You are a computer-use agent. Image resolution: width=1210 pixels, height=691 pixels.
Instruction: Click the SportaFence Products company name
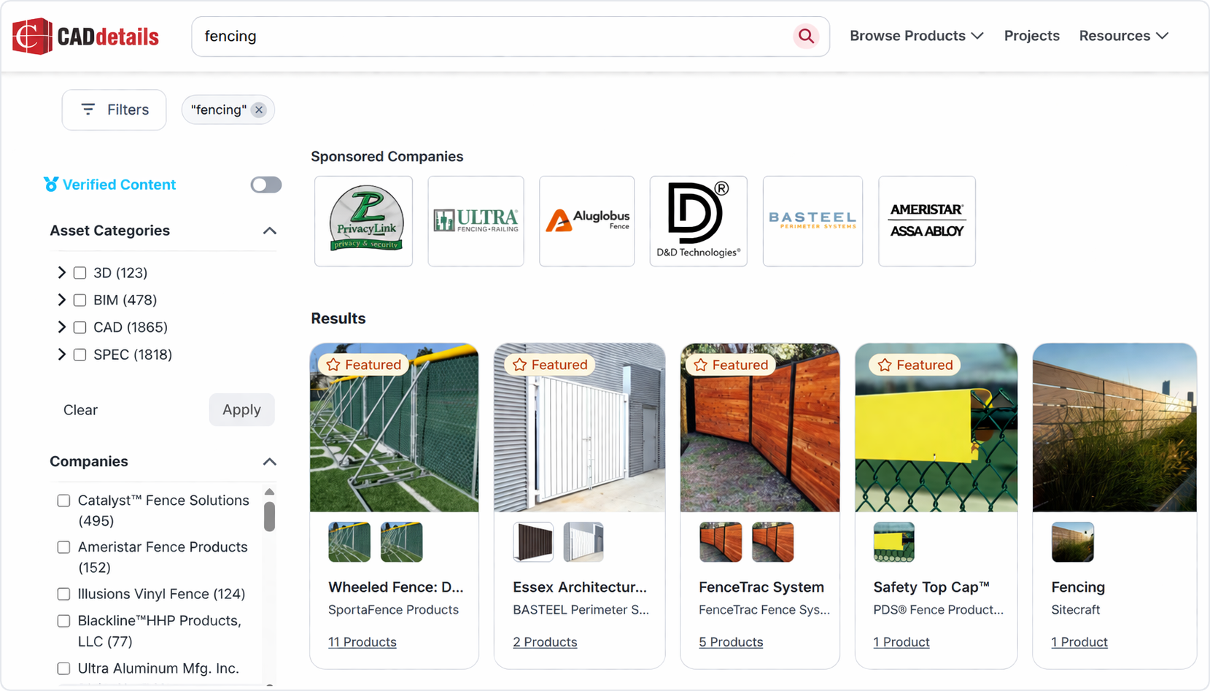pyautogui.click(x=394, y=610)
